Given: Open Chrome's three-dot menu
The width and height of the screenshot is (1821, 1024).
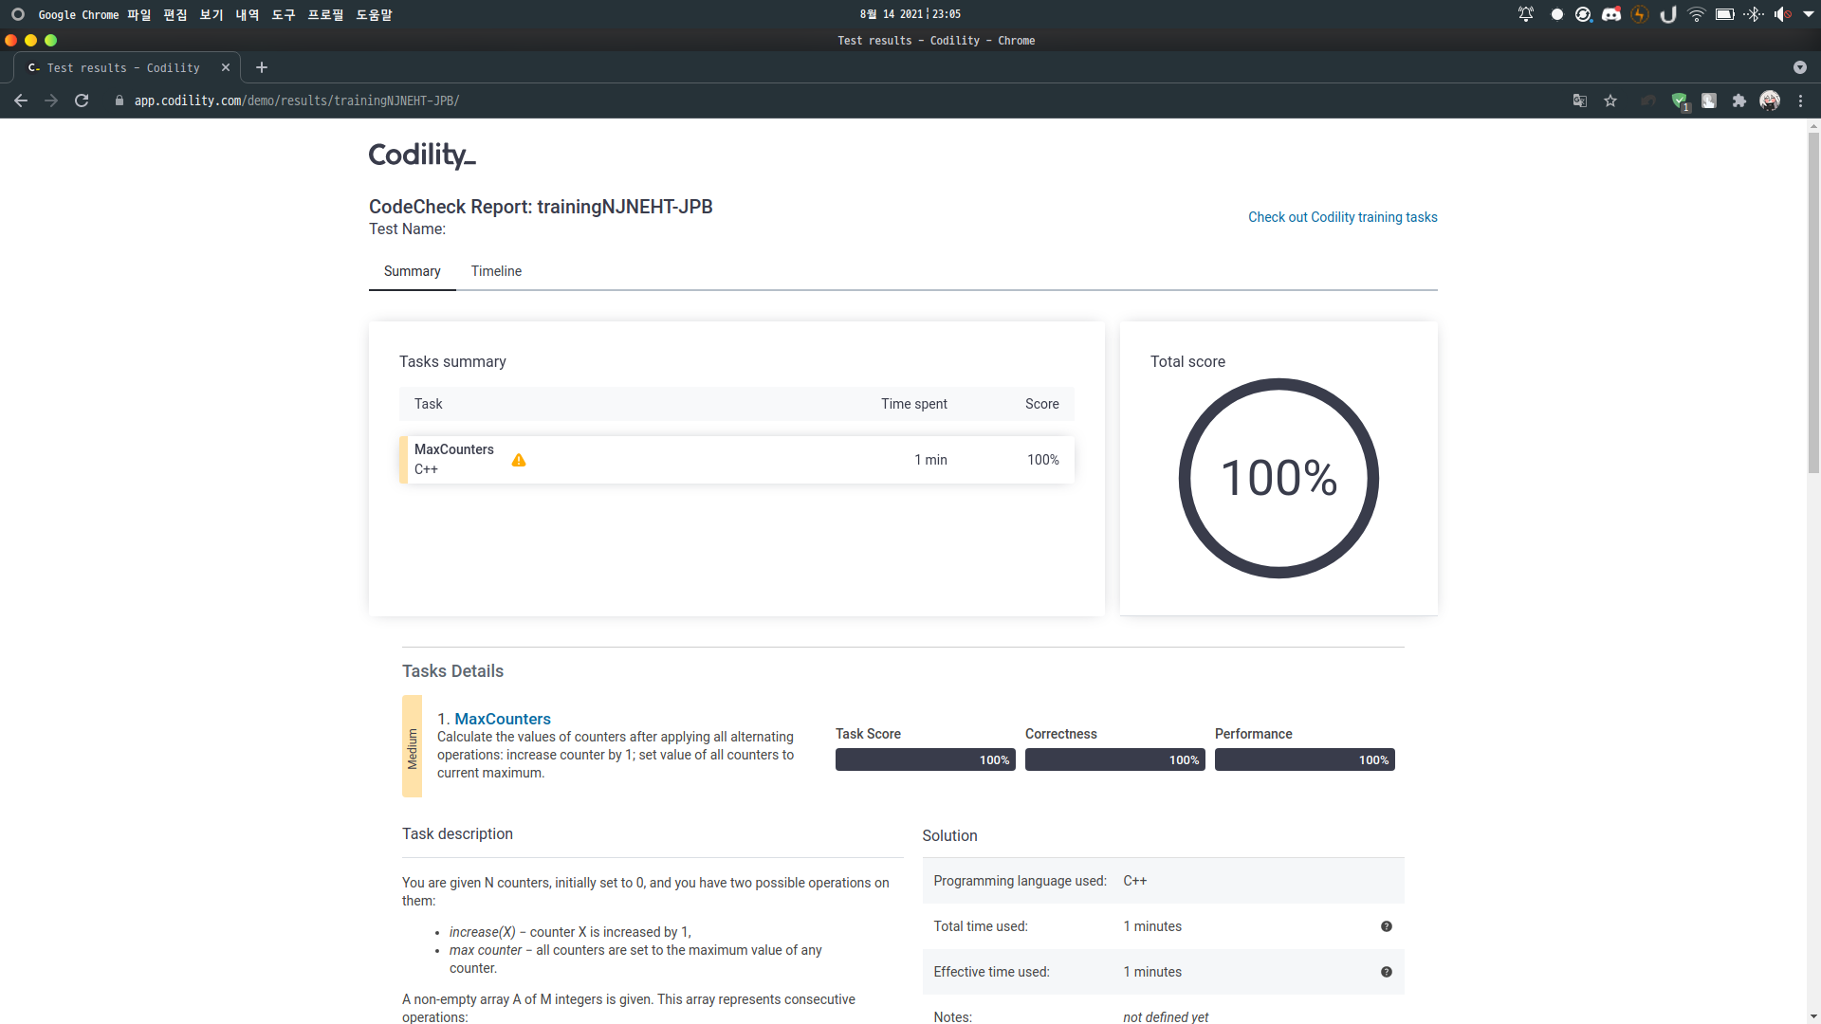Looking at the screenshot, I should point(1800,101).
